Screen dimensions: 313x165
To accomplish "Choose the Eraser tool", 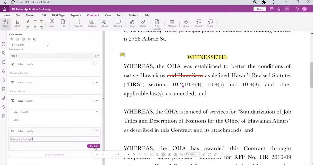I will 143,23.
